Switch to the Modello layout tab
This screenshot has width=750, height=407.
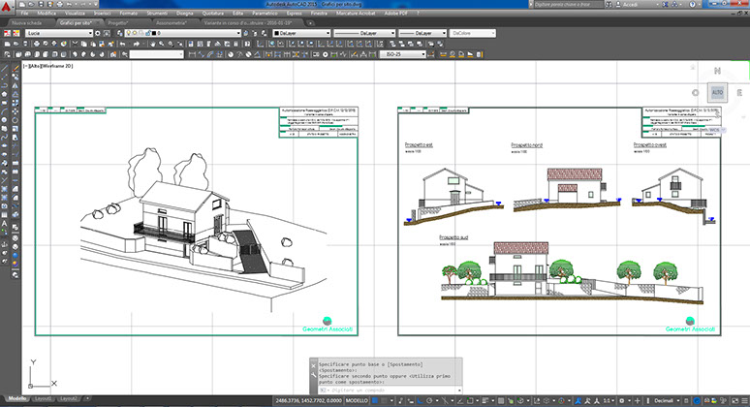(x=16, y=399)
